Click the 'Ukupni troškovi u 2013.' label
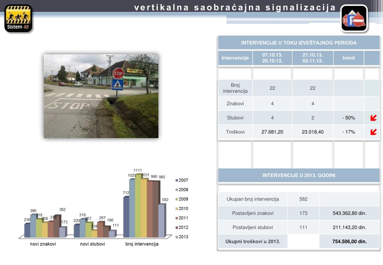Viewport: 383px width, 265px height. (253, 241)
